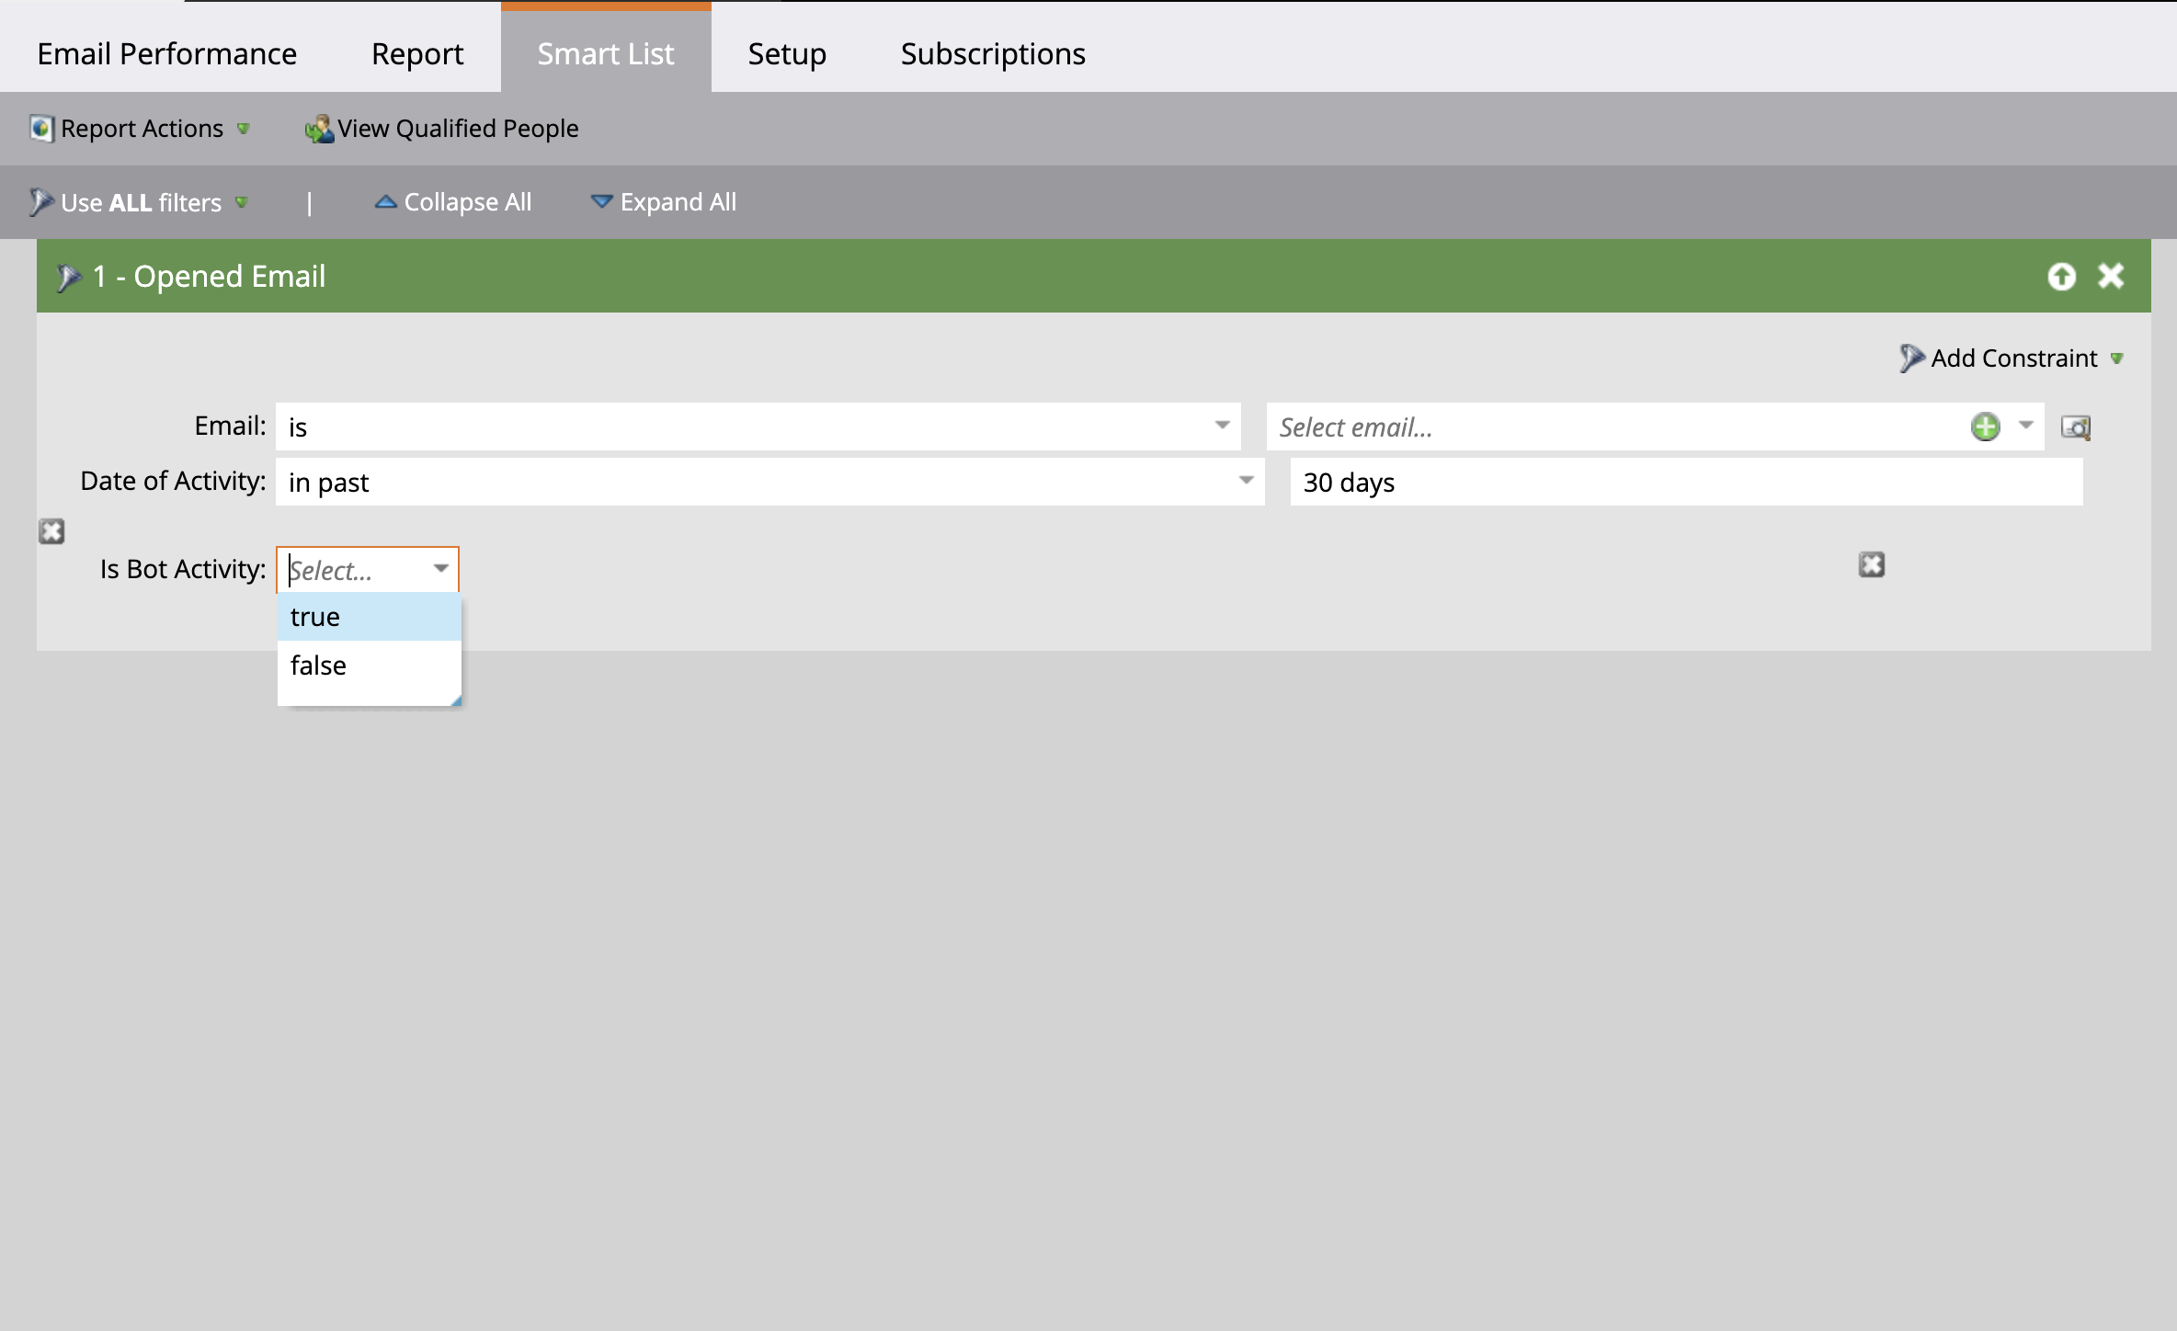This screenshot has width=2177, height=1331.
Task: Remove the Is Bot Activity constraint on the right
Action: tap(1872, 564)
